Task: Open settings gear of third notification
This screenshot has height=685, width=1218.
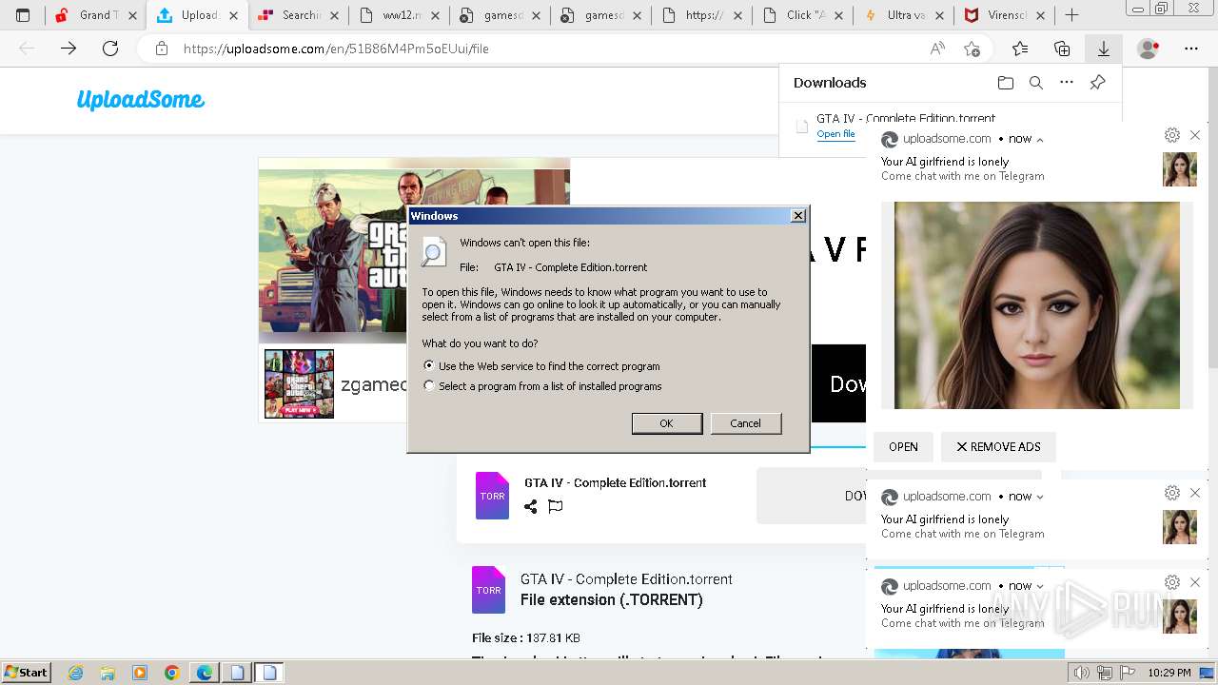Action: [1172, 582]
